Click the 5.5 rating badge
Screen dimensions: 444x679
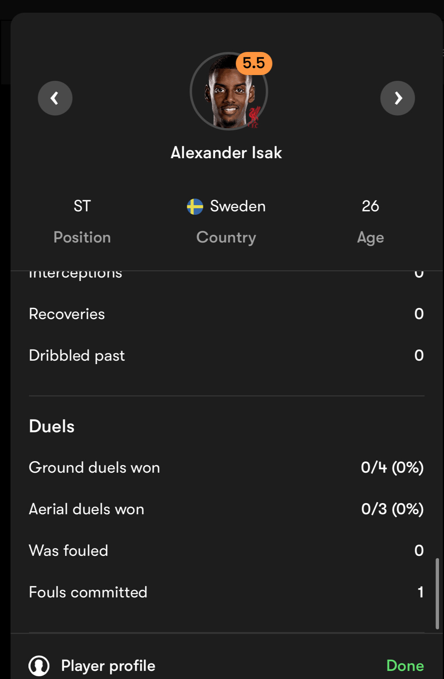point(254,63)
